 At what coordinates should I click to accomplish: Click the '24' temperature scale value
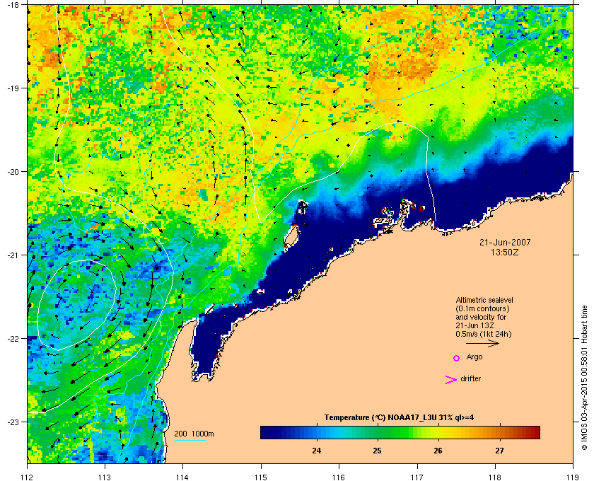(316, 451)
